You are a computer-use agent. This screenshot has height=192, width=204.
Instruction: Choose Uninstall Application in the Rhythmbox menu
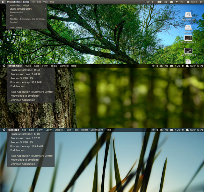(x=23, y=100)
